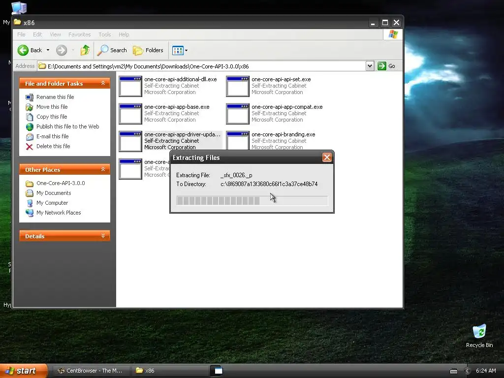This screenshot has width=504, height=378.
Task: Open the Favorites menu
Action: [x=79, y=34]
